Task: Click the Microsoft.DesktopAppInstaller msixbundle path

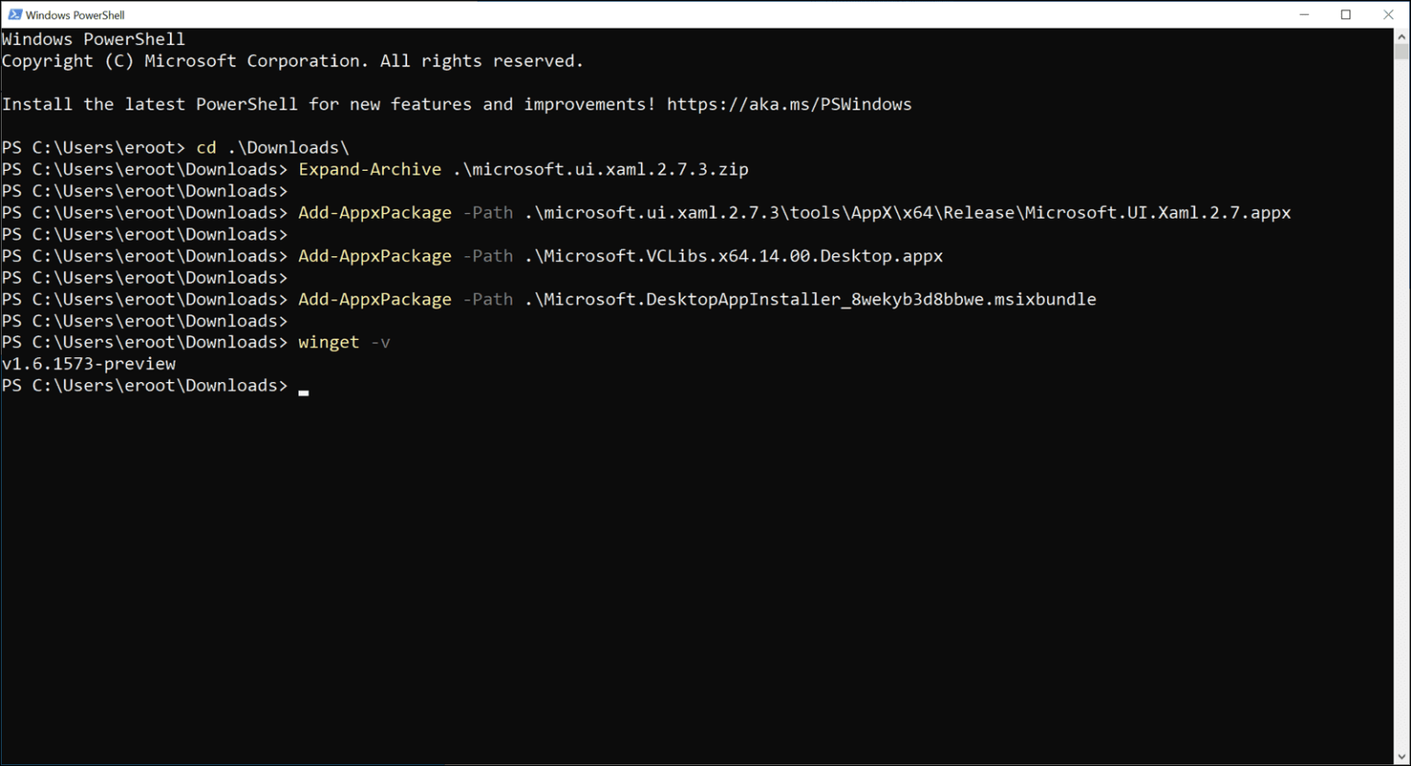Action: tap(810, 299)
